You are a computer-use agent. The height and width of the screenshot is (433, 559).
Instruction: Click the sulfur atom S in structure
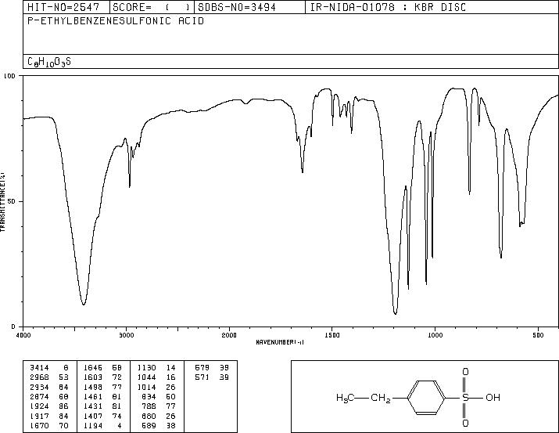465,398
